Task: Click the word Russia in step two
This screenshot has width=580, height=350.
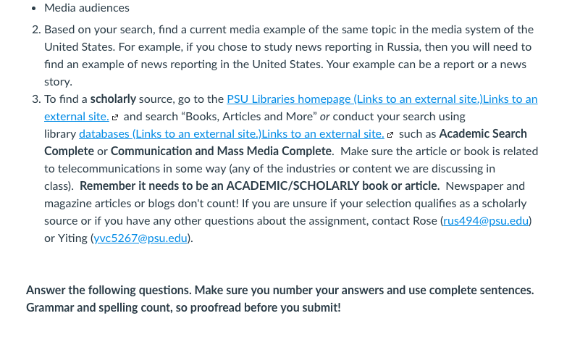Action: (403, 47)
